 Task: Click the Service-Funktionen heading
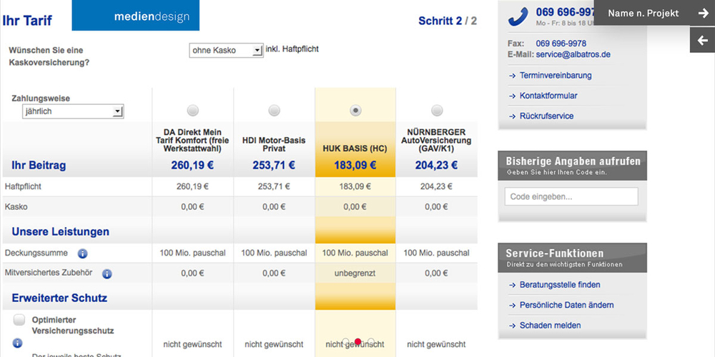pos(555,253)
